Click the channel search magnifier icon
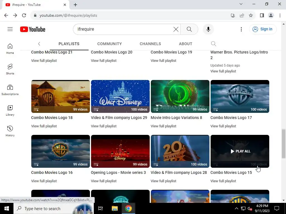This screenshot has height=214, width=286. [213, 44]
